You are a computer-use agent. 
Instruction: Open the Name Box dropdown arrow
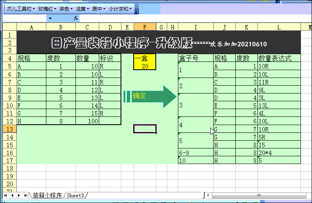point(50,18)
